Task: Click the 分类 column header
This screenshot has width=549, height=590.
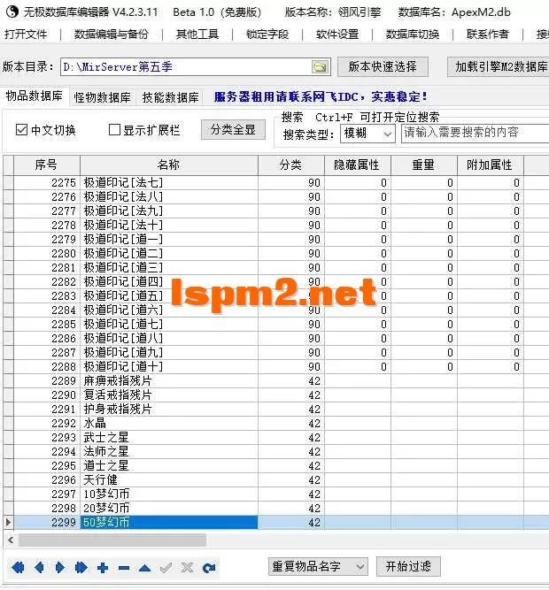Action: point(291,165)
